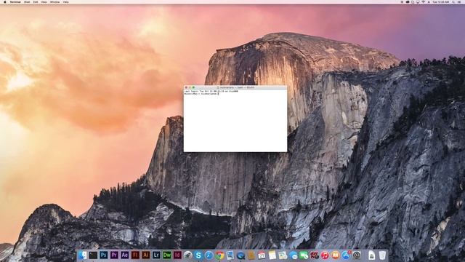Open the Window menu
The height and width of the screenshot is (262, 465).
tap(54, 1)
